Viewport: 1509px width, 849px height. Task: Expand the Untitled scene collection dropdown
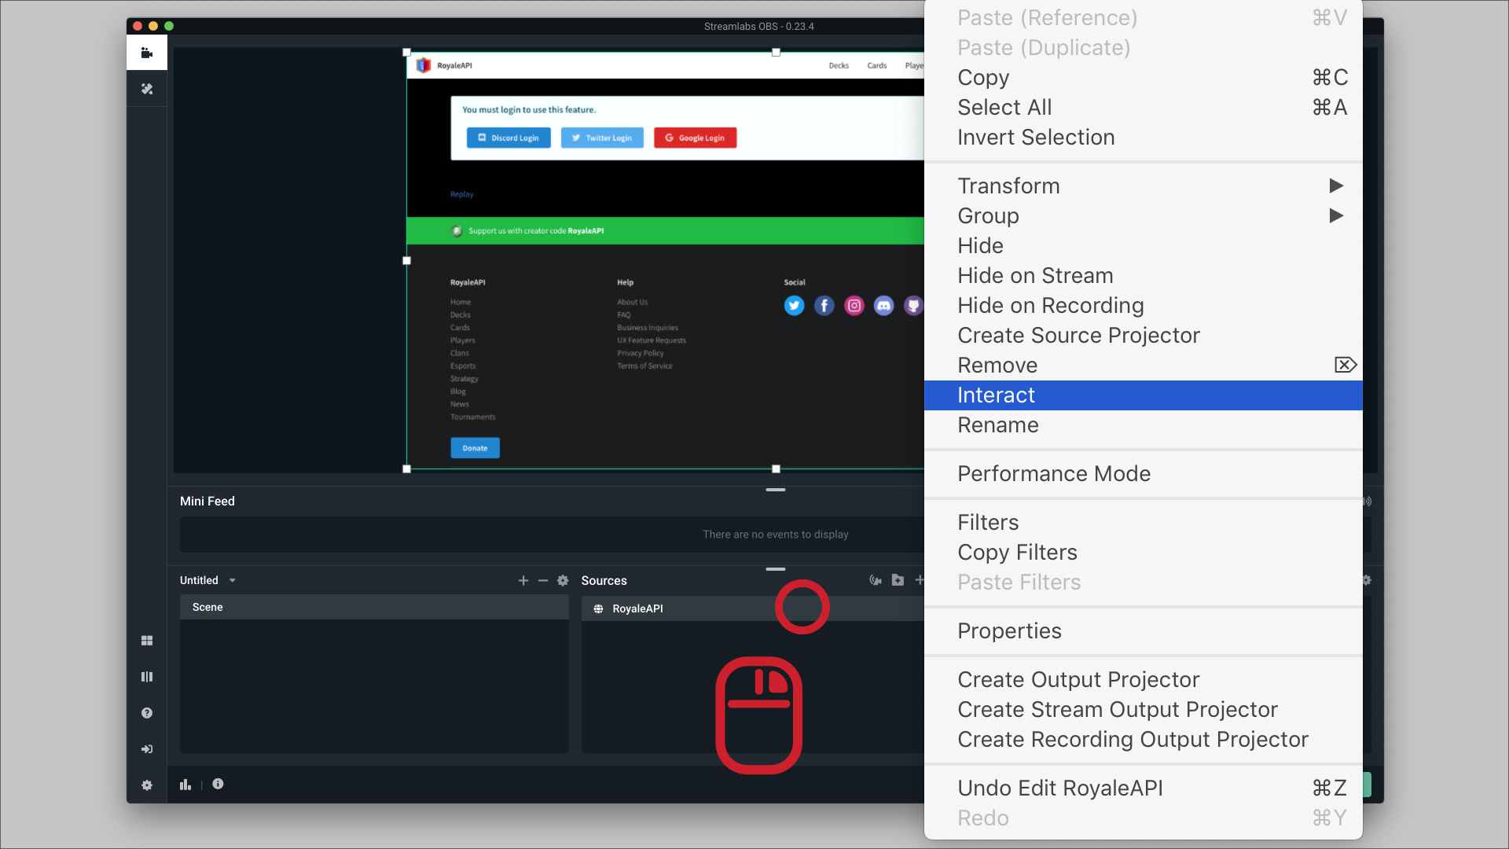point(232,580)
